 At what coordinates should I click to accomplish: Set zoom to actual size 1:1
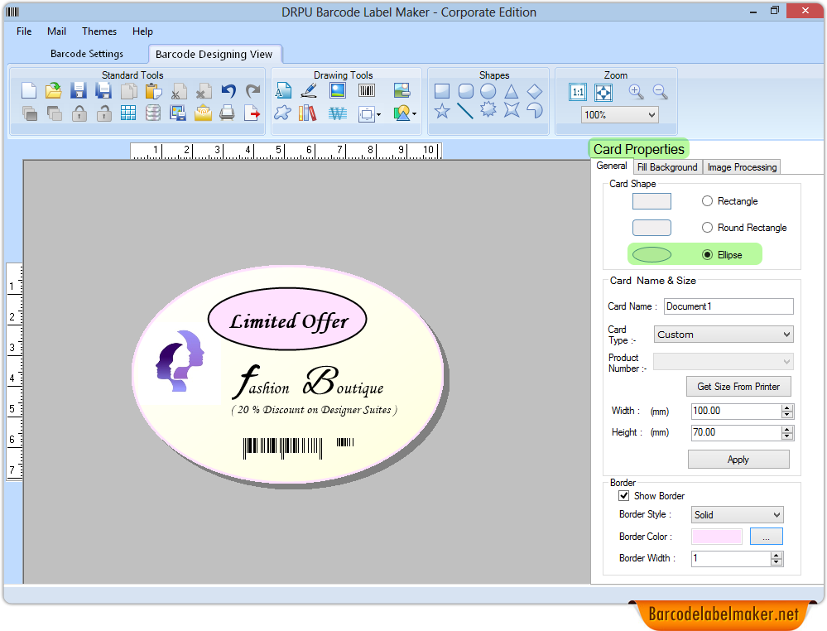[578, 92]
